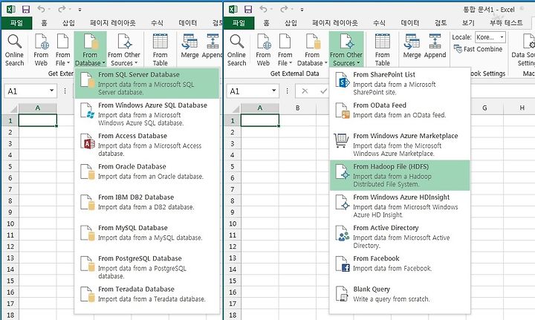Image resolution: width=535 pixels, height=320 pixels.
Task: Select From Windows Azure HDInsight entry
Action: click(x=400, y=206)
